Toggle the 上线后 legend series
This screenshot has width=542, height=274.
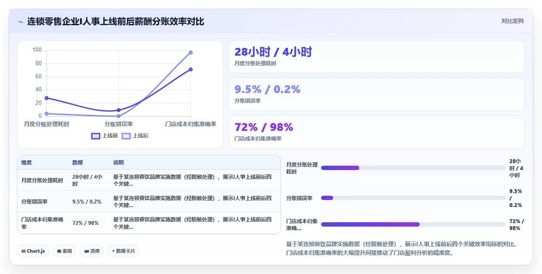(x=135, y=136)
